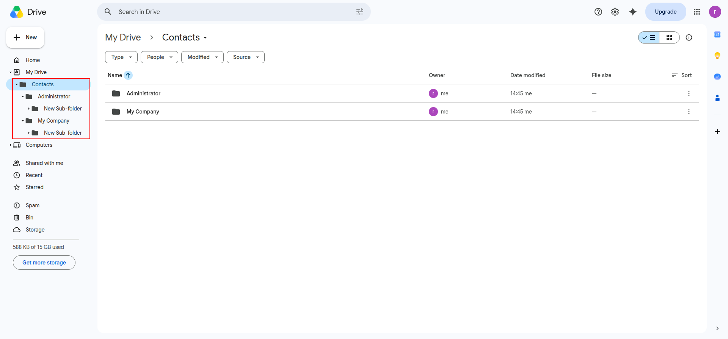Collapse the My Drive tree arrow
728x339 pixels.
pyautogui.click(x=11, y=72)
